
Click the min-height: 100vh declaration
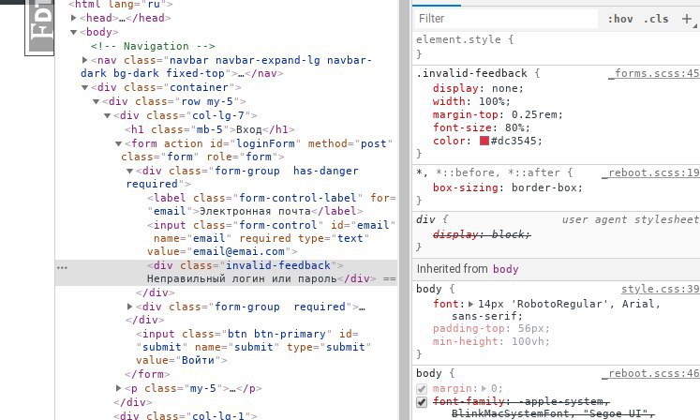click(491, 341)
